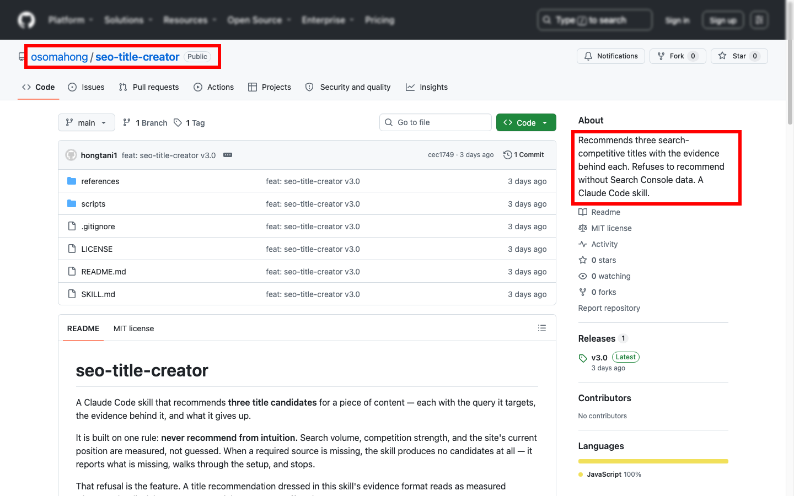Go to the Pricing page
The image size is (794, 496).
(380, 20)
